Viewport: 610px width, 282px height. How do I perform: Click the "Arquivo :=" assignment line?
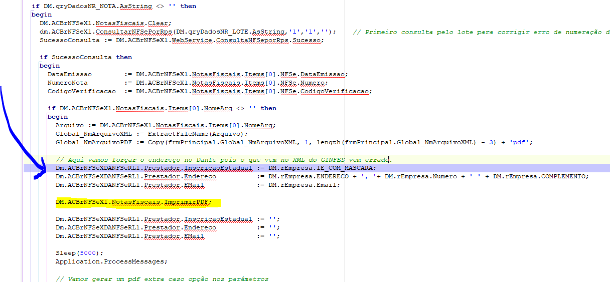point(166,125)
